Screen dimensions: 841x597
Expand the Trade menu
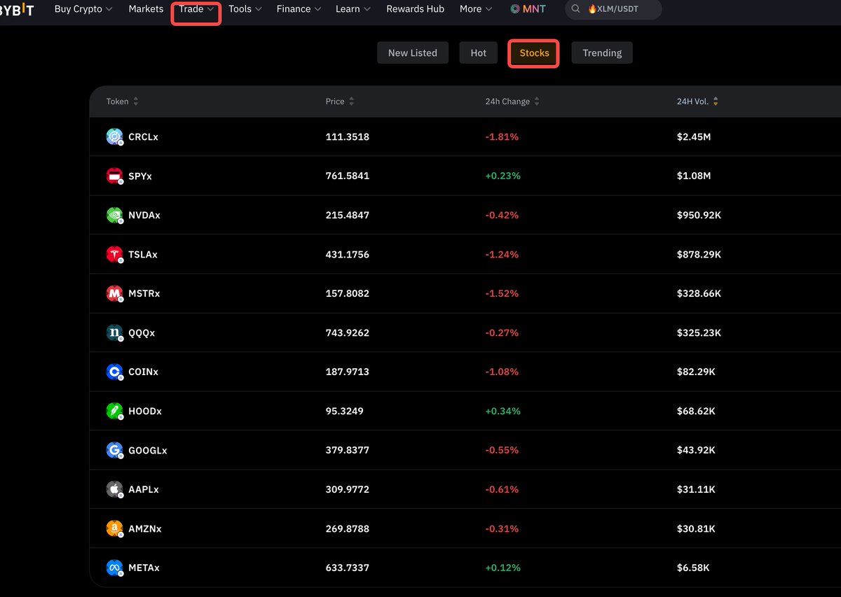tap(196, 9)
